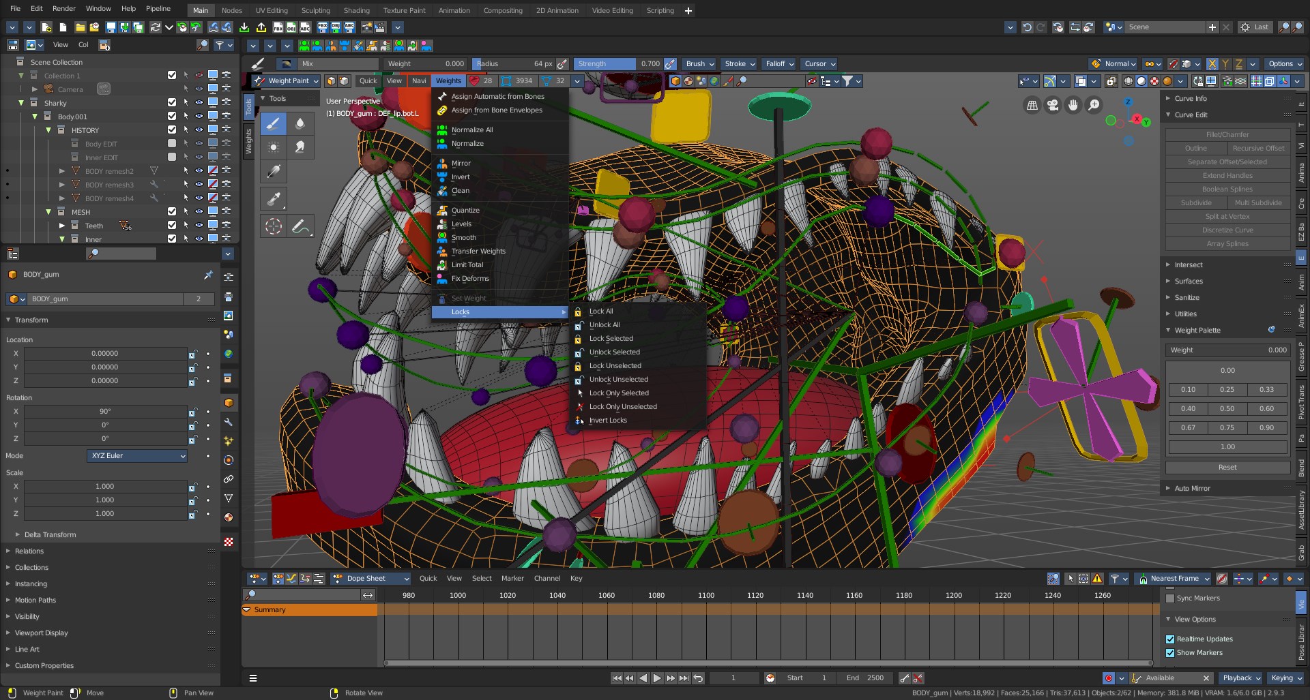The height and width of the screenshot is (700, 1310).
Task: Hide Body.001 in the viewport
Action: [199, 117]
